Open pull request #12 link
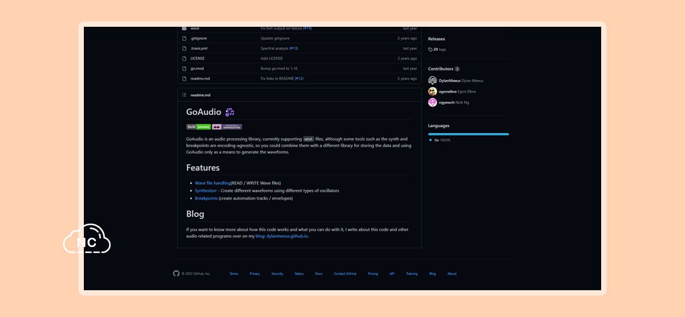 click(299, 79)
